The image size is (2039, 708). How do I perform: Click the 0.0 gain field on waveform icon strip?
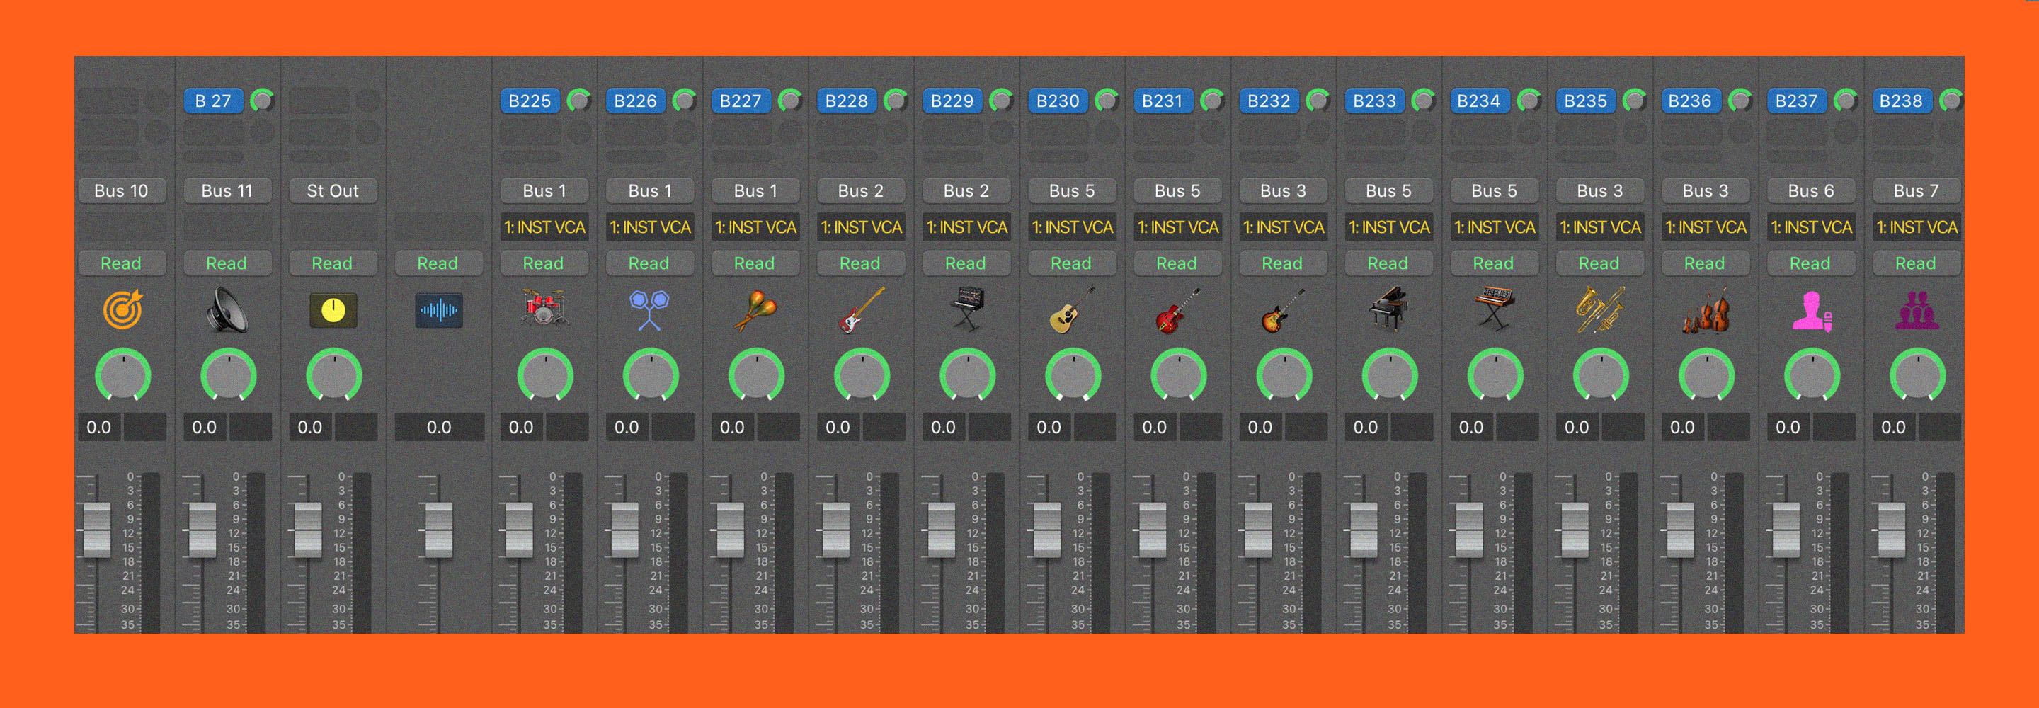[x=439, y=428]
